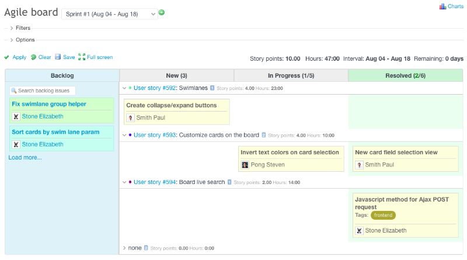Click the In Progress (1/5) column header
This screenshot has height=260, width=467.
coord(291,75)
